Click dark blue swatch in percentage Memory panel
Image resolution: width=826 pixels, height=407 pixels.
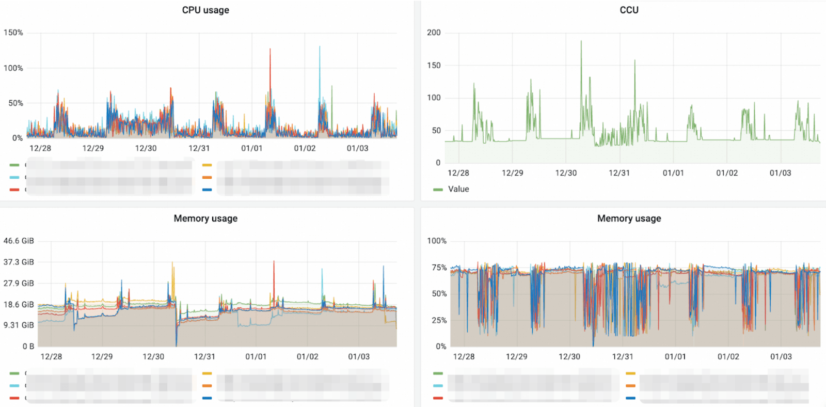(630, 398)
